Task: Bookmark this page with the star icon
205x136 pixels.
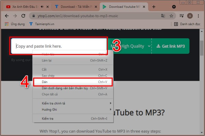Action: [x=171, y=16]
